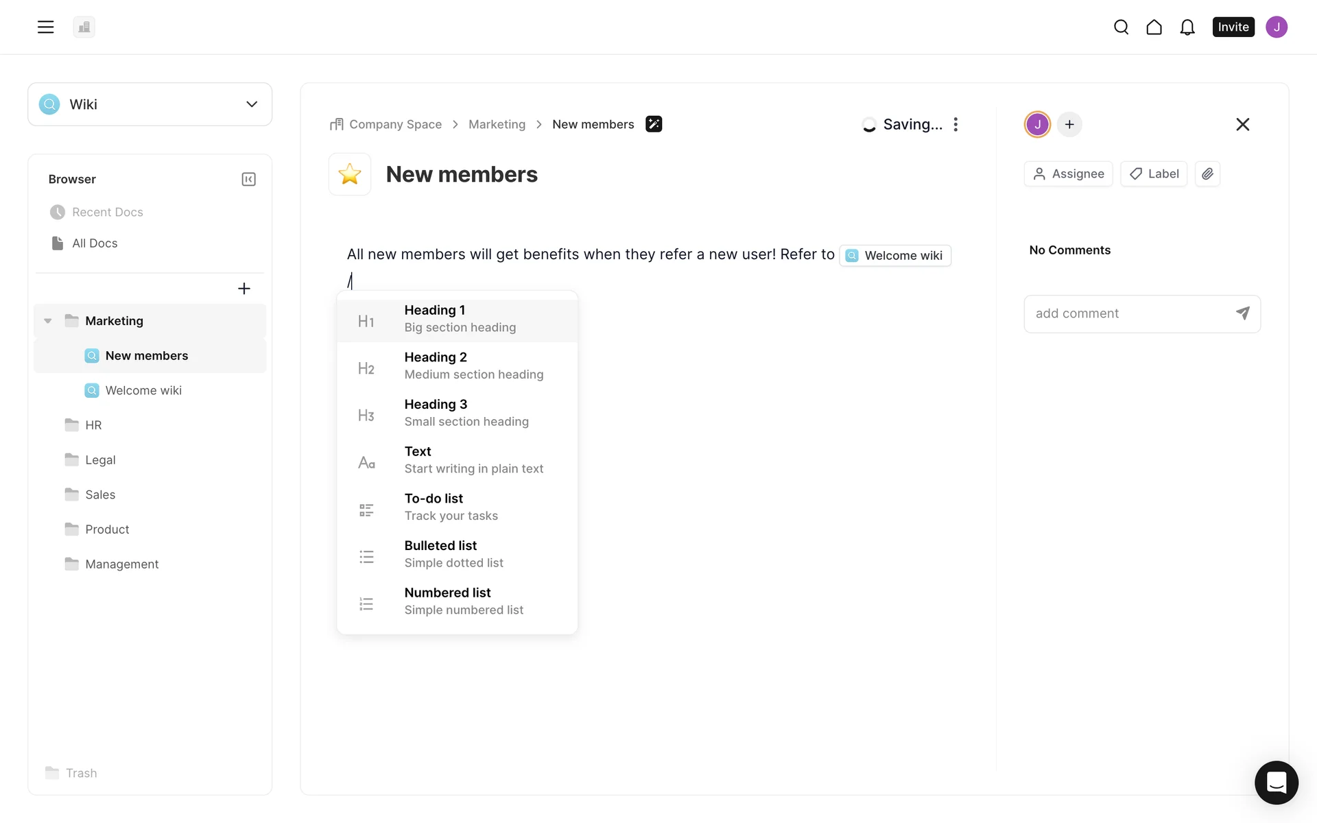This screenshot has height=823, width=1317.
Task: Click the attachment paperclip icon
Action: point(1207,174)
